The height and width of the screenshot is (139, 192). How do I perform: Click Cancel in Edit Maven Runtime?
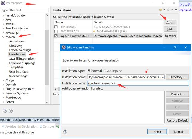pos(178,132)
